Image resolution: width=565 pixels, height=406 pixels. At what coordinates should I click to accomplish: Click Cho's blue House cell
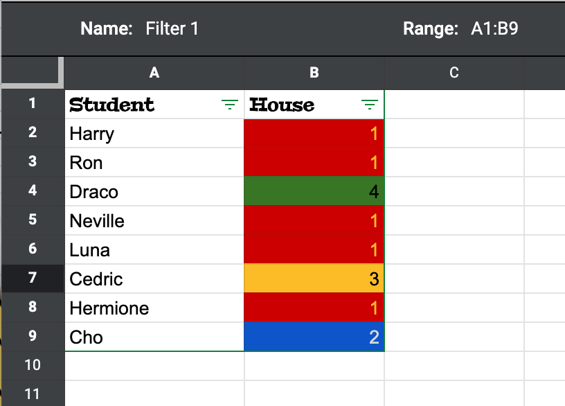(314, 337)
